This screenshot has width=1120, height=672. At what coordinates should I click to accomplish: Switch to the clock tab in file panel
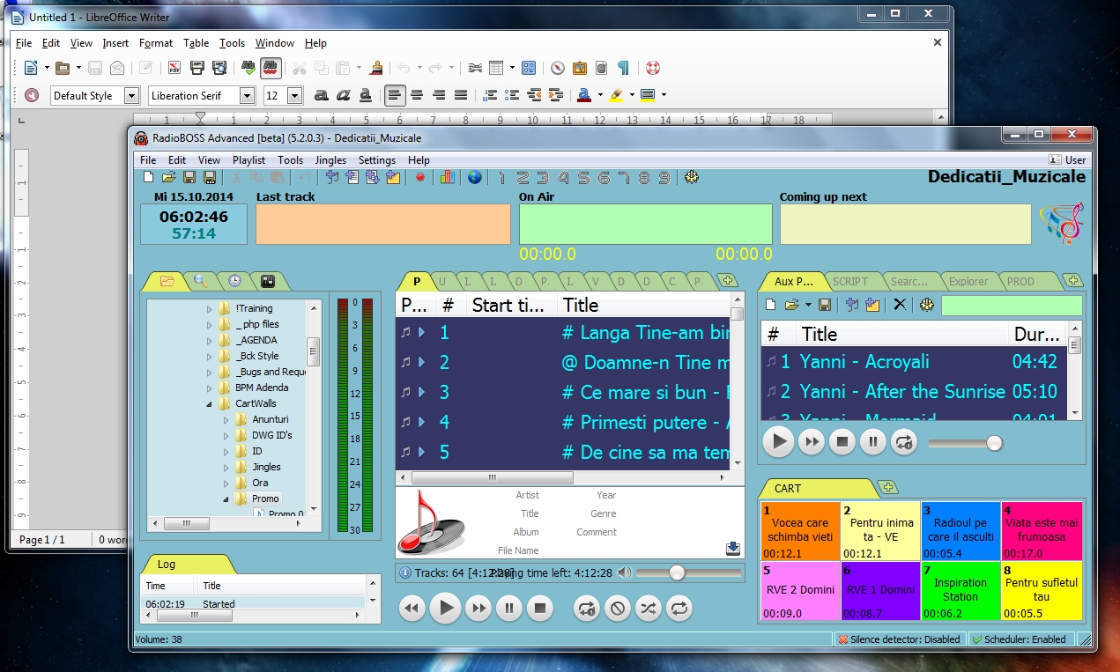coord(234,281)
